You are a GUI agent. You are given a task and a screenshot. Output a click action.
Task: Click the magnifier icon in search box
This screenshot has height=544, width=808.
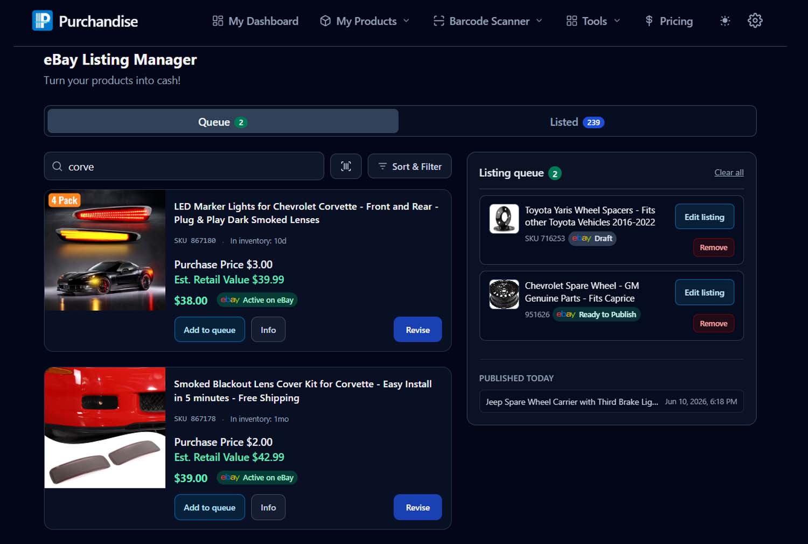[57, 166]
